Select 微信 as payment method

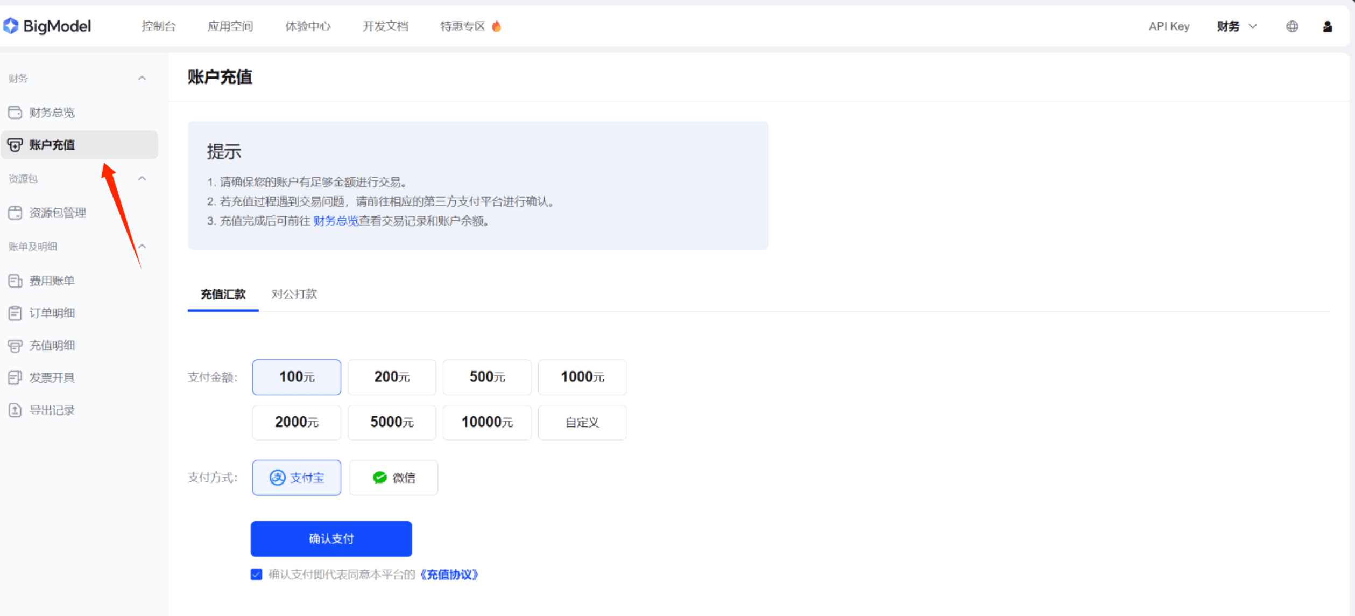(x=393, y=478)
